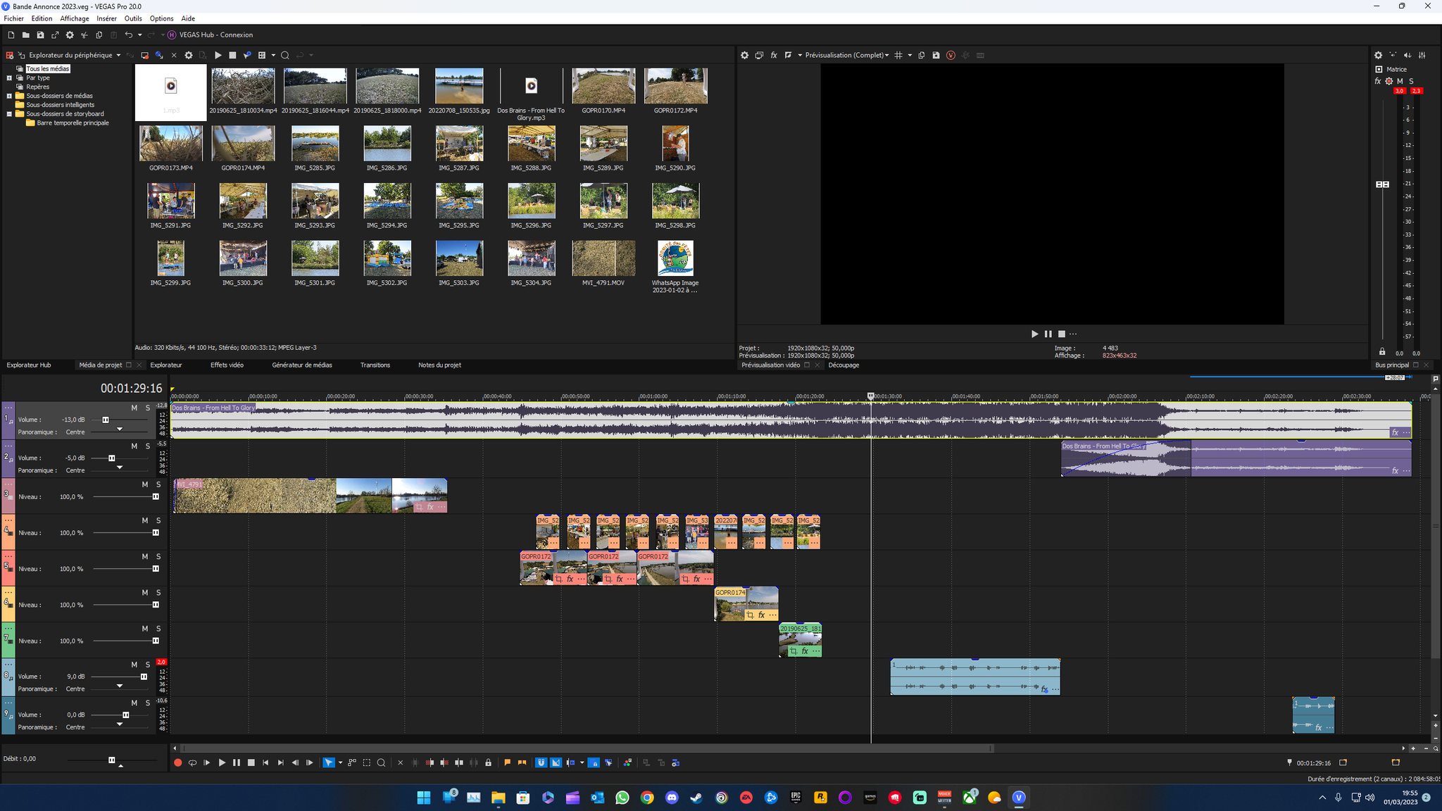Expand Explorateur du périphérique dropdown

pyautogui.click(x=118, y=55)
